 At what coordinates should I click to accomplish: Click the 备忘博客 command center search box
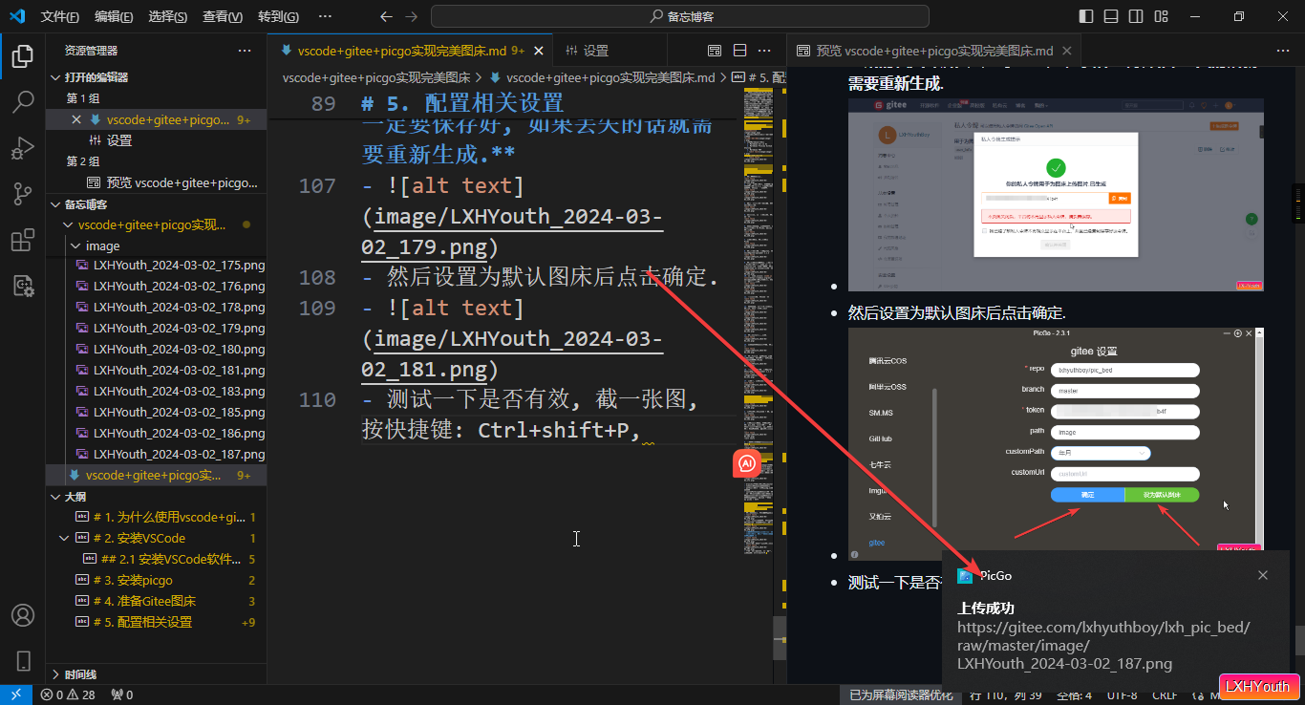(x=680, y=16)
